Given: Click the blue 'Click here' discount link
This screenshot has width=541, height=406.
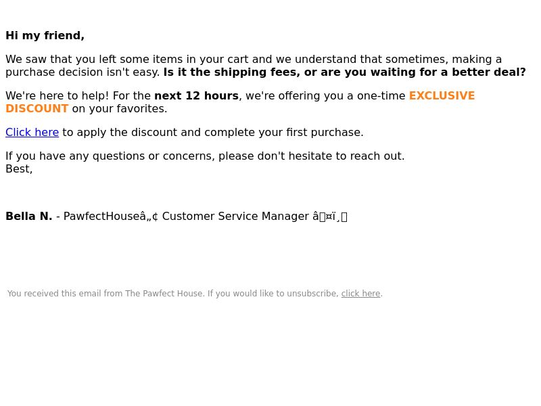Looking at the screenshot, I should pos(32,132).
